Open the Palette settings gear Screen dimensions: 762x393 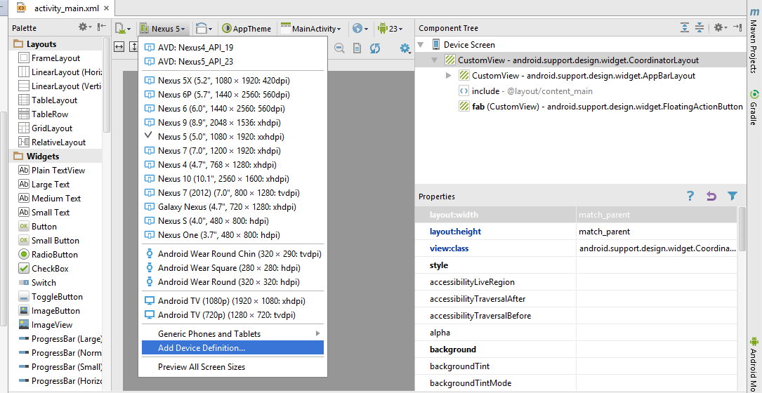click(84, 27)
